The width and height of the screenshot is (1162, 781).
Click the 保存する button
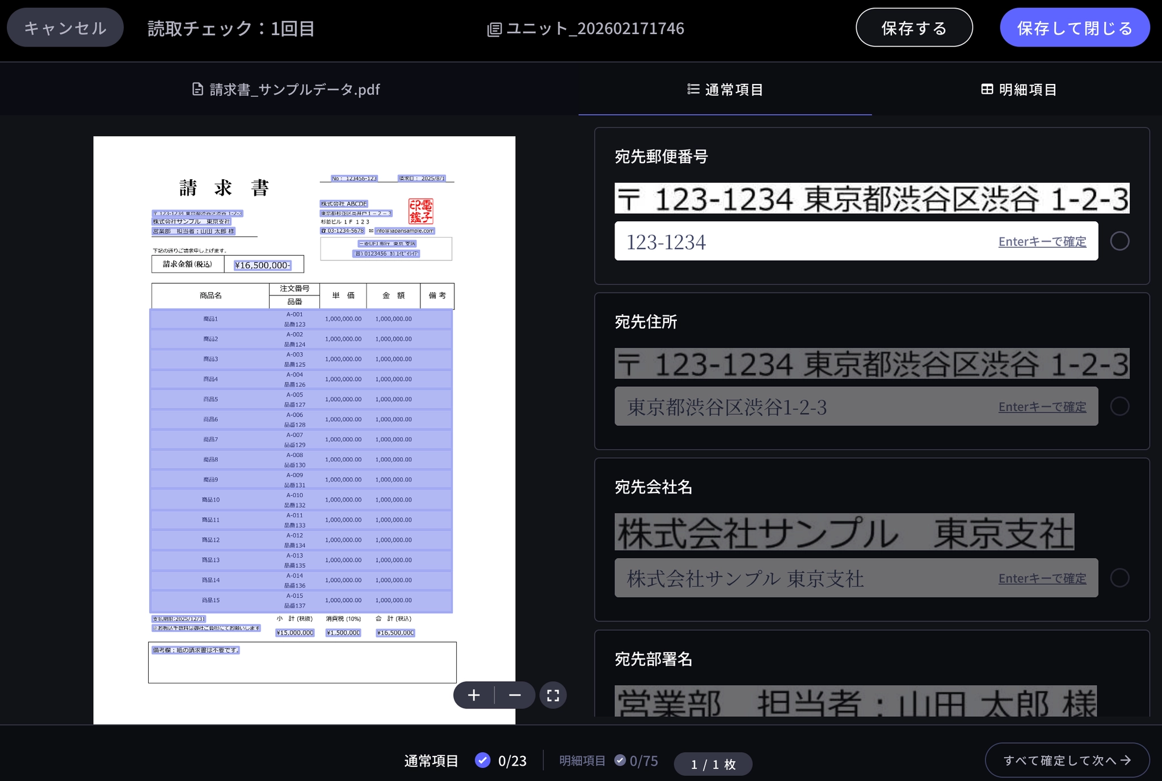(914, 28)
